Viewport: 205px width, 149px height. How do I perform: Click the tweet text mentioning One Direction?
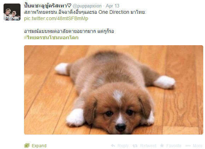(x=85, y=12)
